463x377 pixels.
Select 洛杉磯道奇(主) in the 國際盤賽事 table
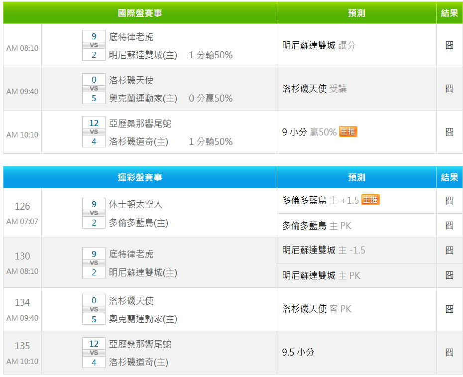click(x=138, y=142)
